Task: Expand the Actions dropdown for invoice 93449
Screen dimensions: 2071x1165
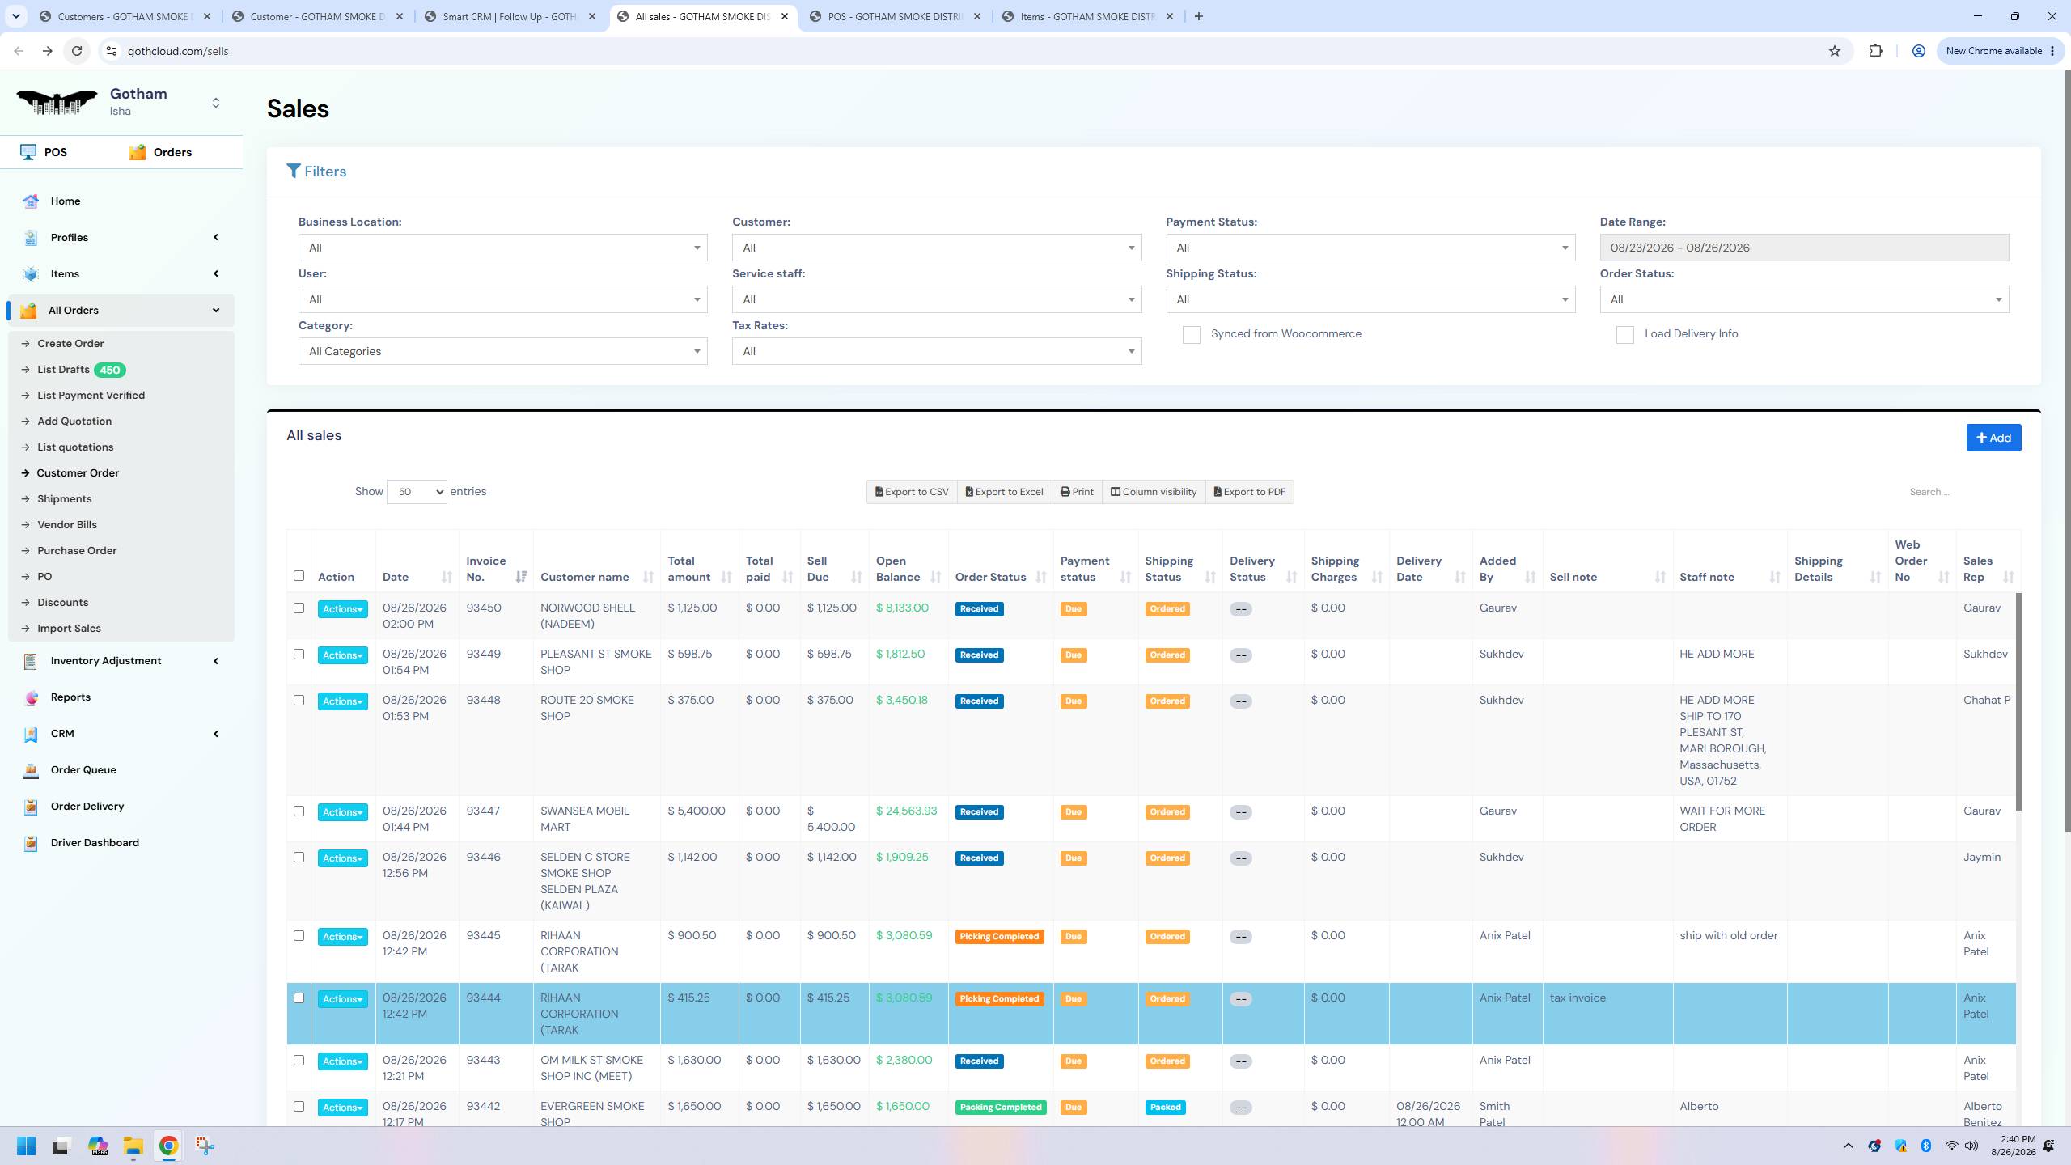Action: 342,655
